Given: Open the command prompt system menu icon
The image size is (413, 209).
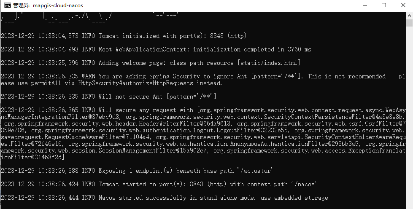Looking at the screenshot, I should tap(7, 5).
